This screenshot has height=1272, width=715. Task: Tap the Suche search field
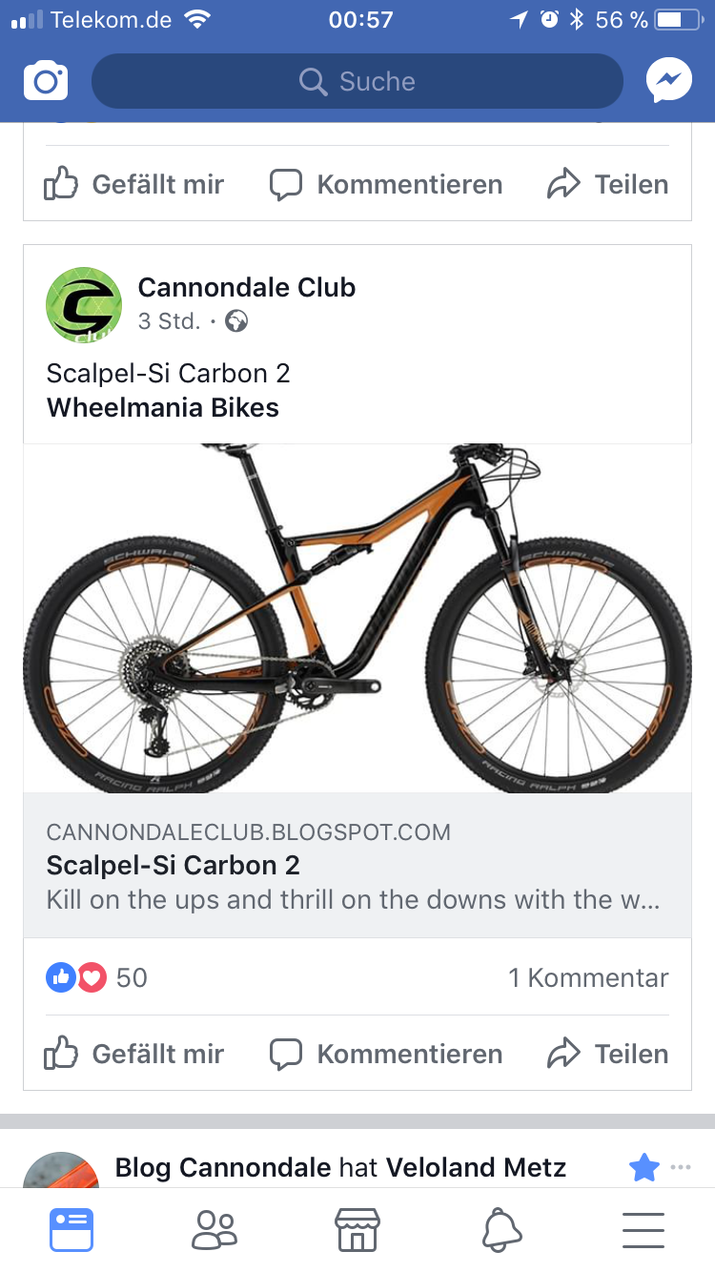point(357,81)
